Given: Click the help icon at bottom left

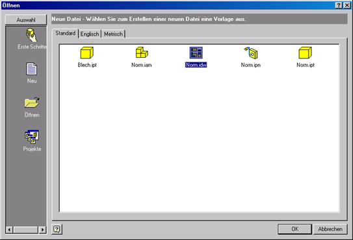Looking at the screenshot, I should 57,230.
